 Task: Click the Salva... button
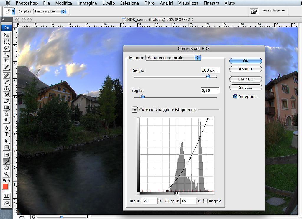[x=246, y=87]
